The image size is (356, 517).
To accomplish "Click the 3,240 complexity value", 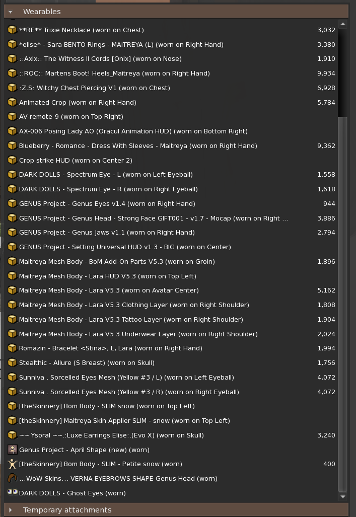I will point(326,435).
